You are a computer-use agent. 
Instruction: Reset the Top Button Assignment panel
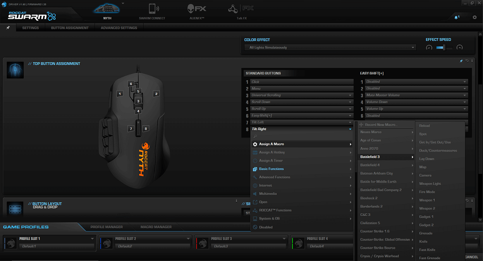coord(467,61)
